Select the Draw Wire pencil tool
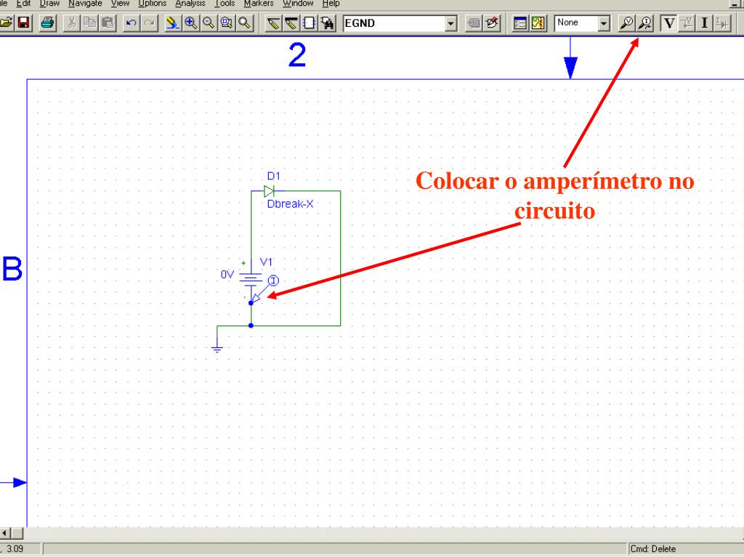 [273, 23]
